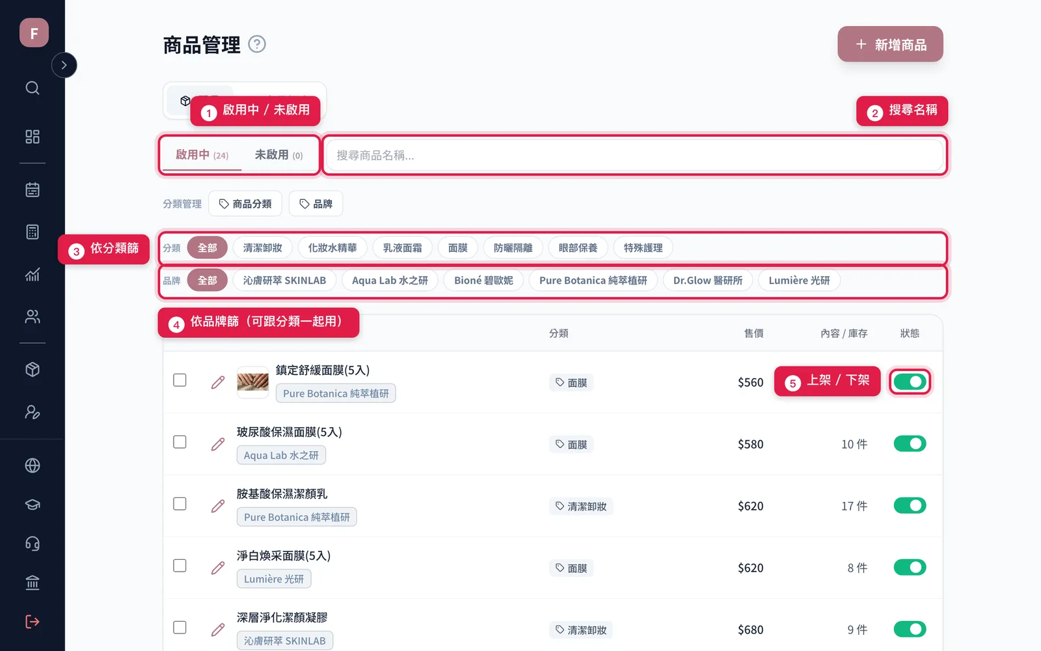Open the staff user-edit icon in sidebar

[x=33, y=412]
